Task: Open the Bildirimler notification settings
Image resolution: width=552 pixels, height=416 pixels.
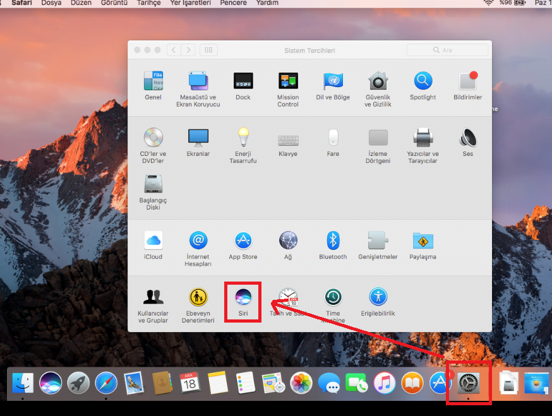Action: click(x=467, y=81)
